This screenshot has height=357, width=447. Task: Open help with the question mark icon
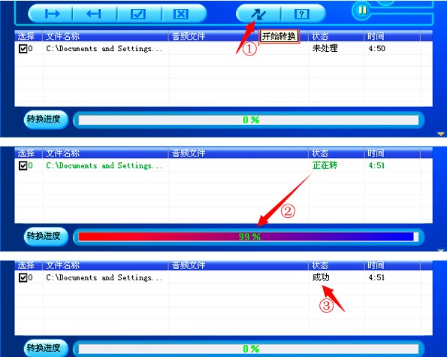[x=301, y=14]
